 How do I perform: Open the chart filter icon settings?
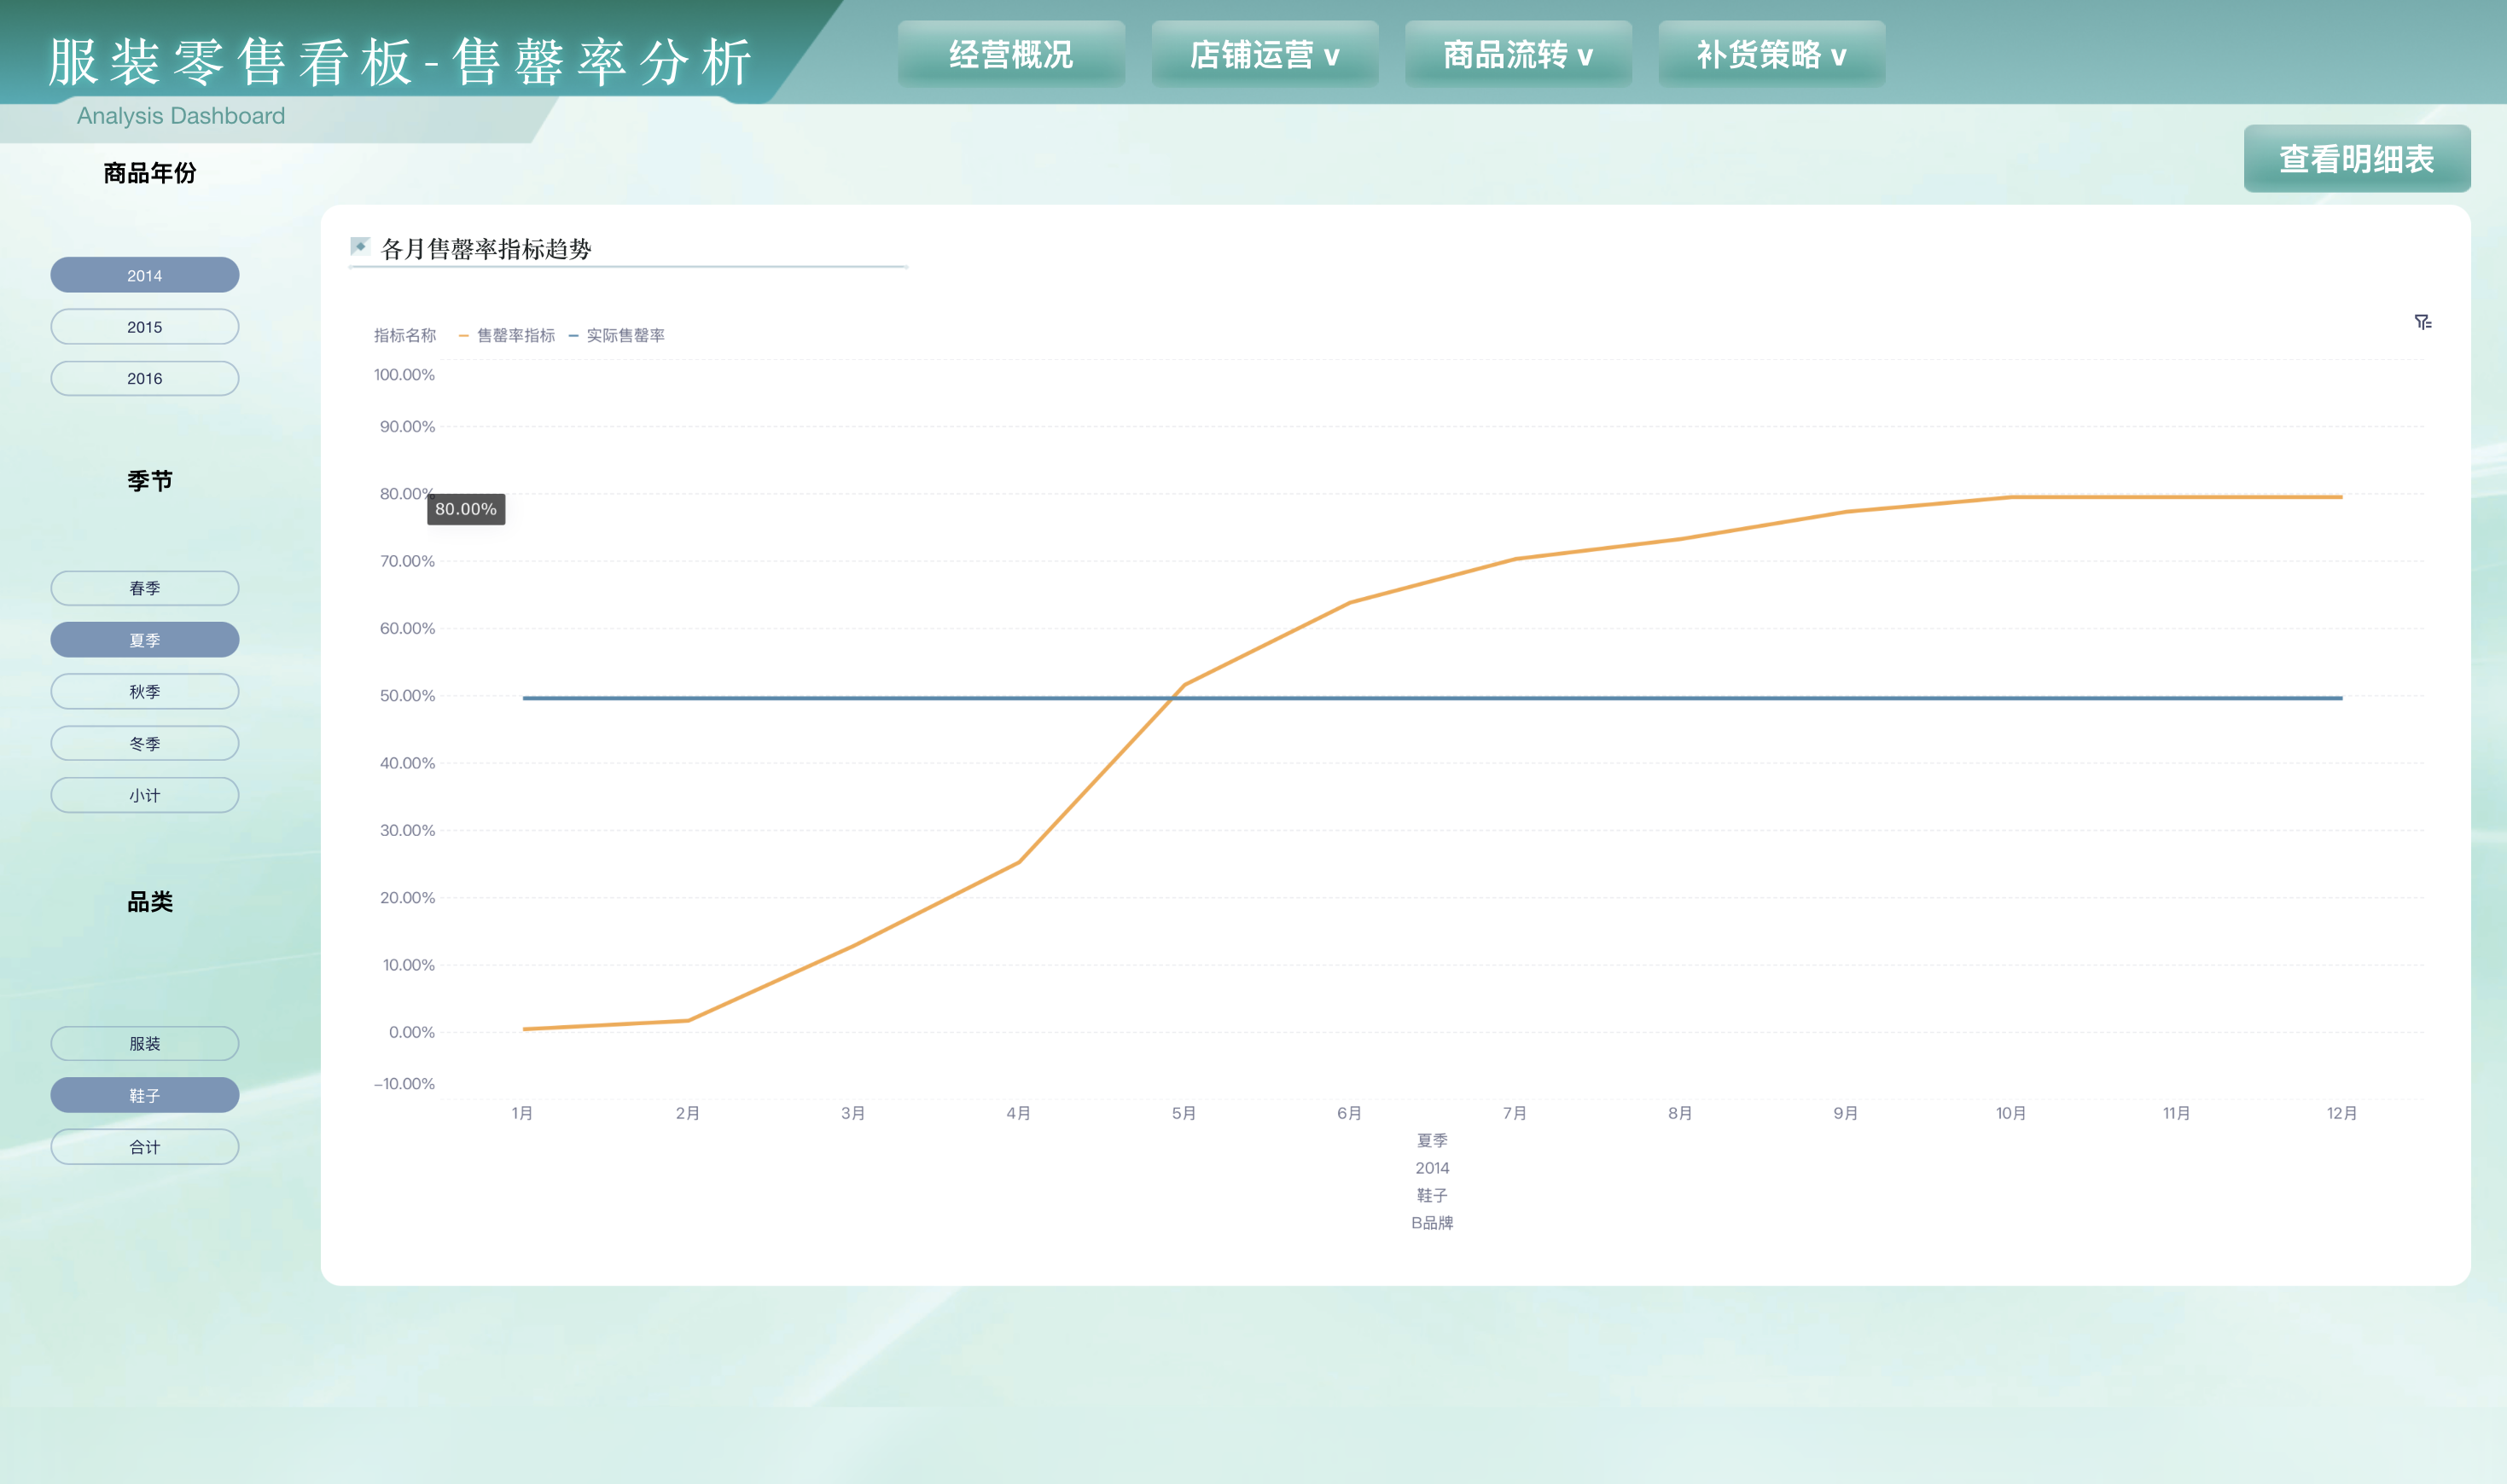coord(2422,321)
